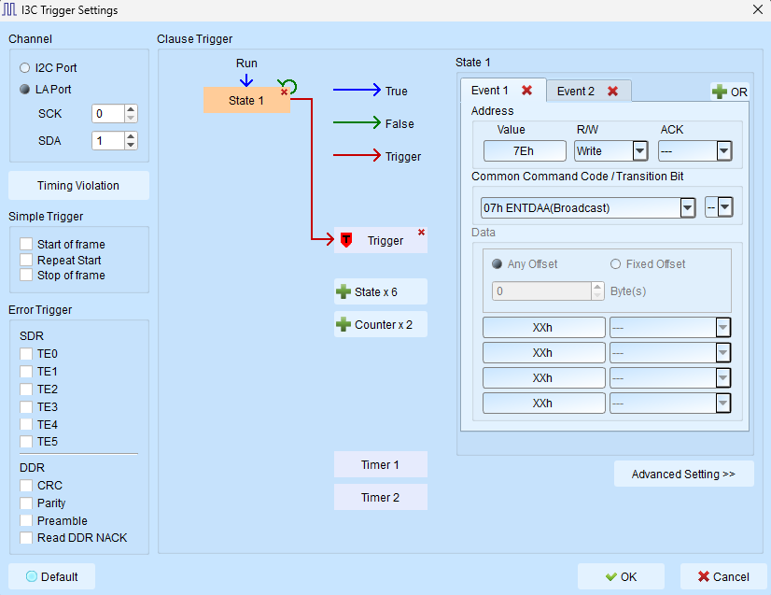Enable the DDR CRC error trigger
771x595 pixels.
pos(26,486)
